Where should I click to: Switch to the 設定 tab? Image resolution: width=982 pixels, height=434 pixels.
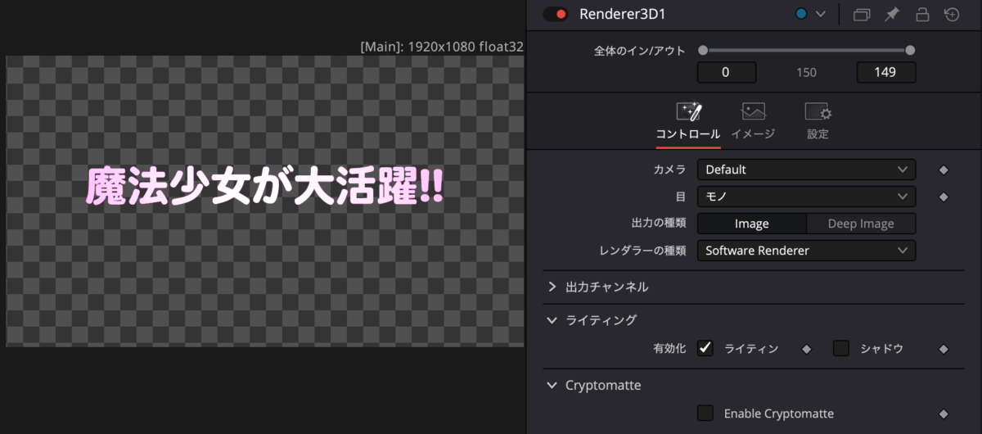[x=818, y=134]
